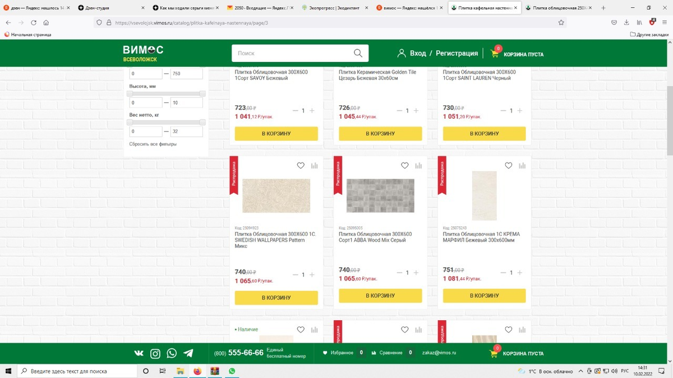Viewport: 673px width, 378px height.
Task: Click the Поиск search field
Action: coord(292,53)
